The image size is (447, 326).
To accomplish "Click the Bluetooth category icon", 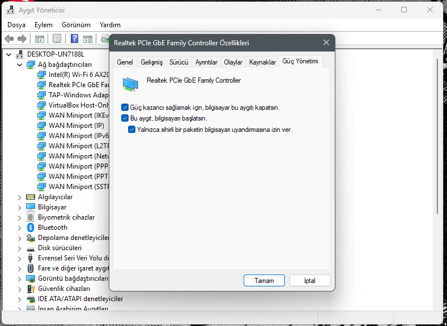I will point(31,228).
